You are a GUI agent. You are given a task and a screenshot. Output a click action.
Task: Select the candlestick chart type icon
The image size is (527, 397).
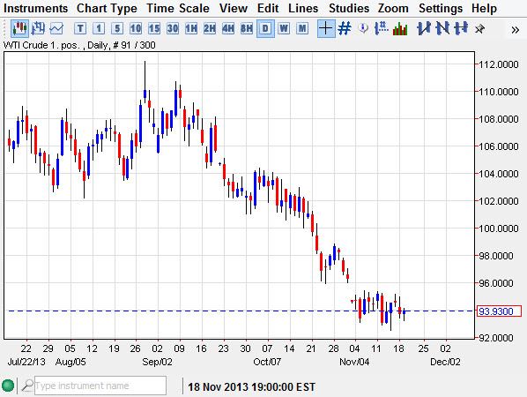(19, 28)
